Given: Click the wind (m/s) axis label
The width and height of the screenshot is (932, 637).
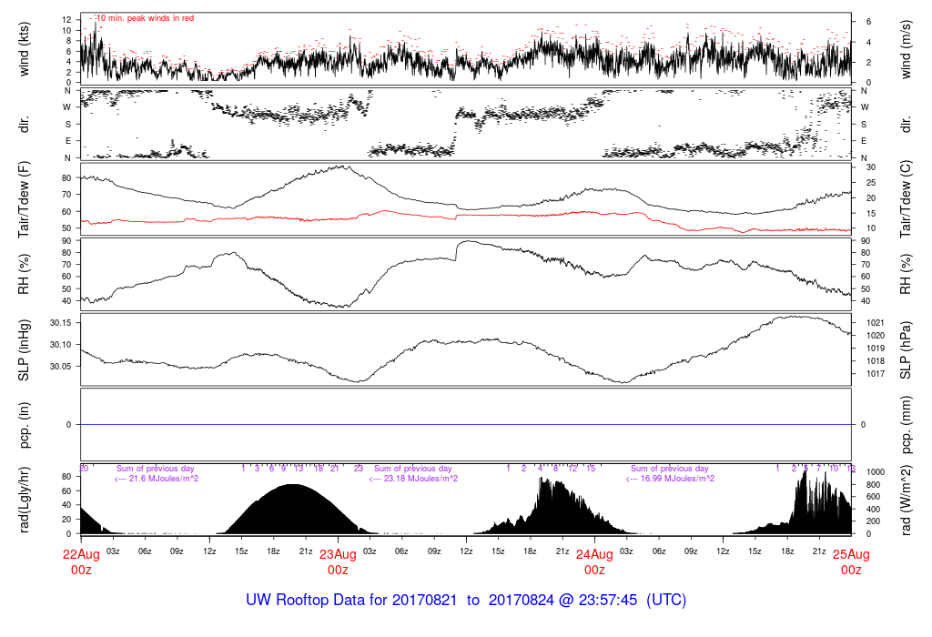Looking at the screenshot, I should tap(907, 49).
